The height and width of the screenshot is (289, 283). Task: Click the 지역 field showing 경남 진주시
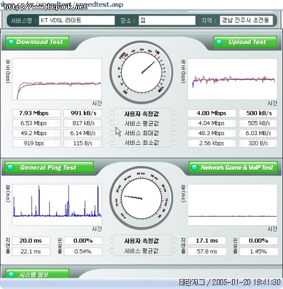[x=246, y=20]
